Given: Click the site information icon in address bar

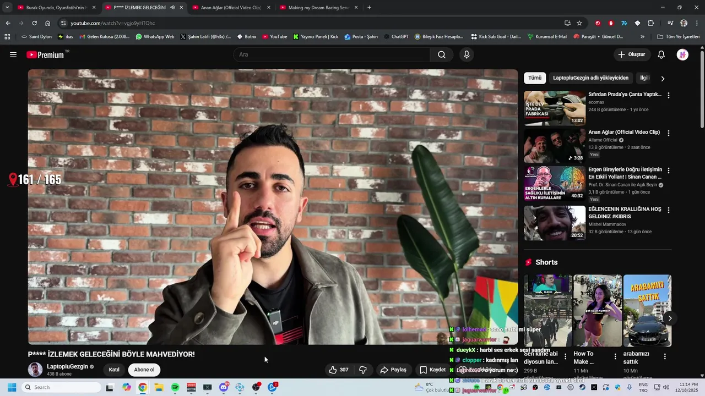Looking at the screenshot, I should pos(63,23).
